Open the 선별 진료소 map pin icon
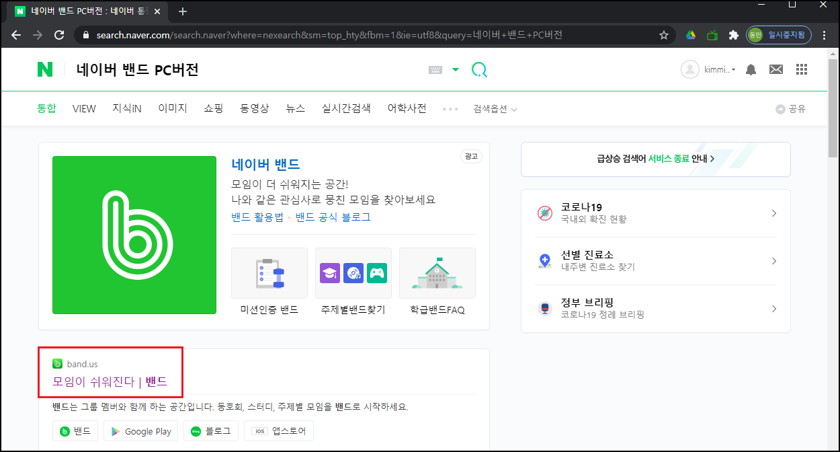 point(544,261)
